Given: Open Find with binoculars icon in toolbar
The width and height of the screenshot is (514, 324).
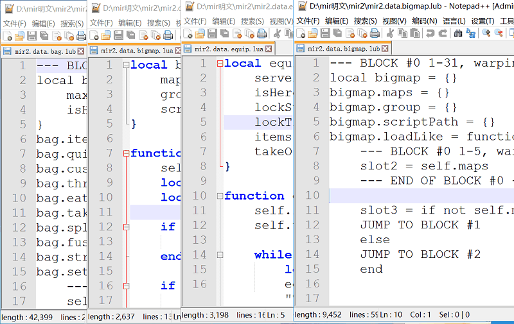Looking at the screenshot, I should 458,33.
